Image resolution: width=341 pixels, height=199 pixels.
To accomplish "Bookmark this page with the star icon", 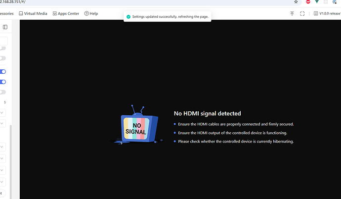I will point(296,2).
